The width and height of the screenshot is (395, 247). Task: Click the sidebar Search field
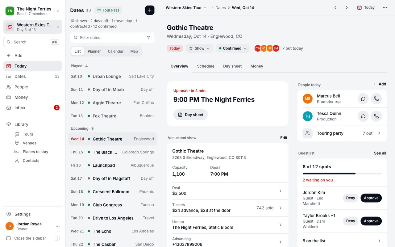click(x=33, y=42)
